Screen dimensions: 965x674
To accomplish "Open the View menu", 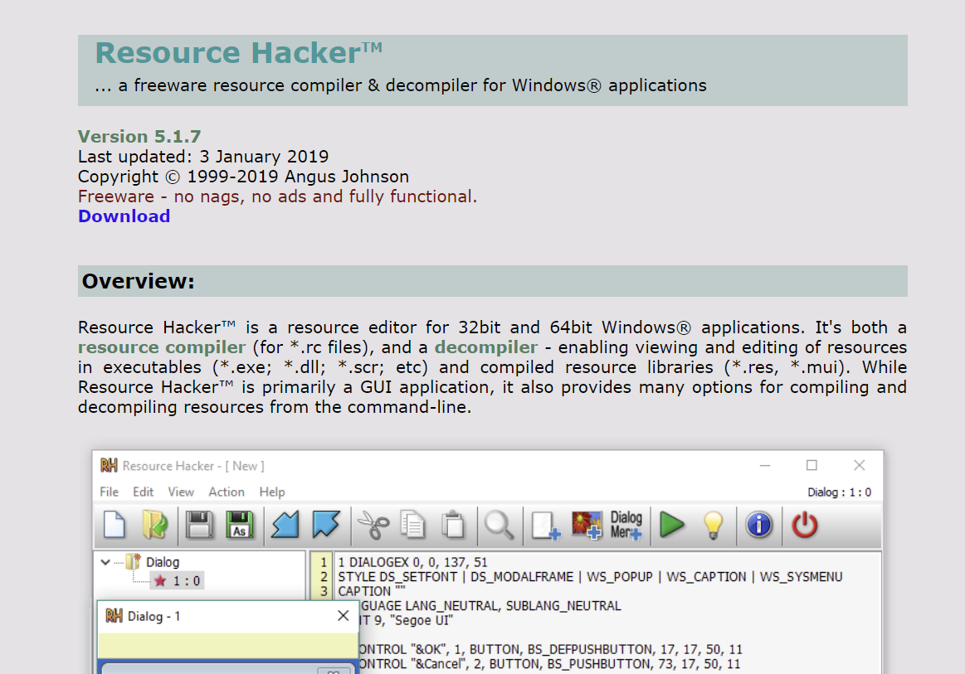I will tap(180, 492).
